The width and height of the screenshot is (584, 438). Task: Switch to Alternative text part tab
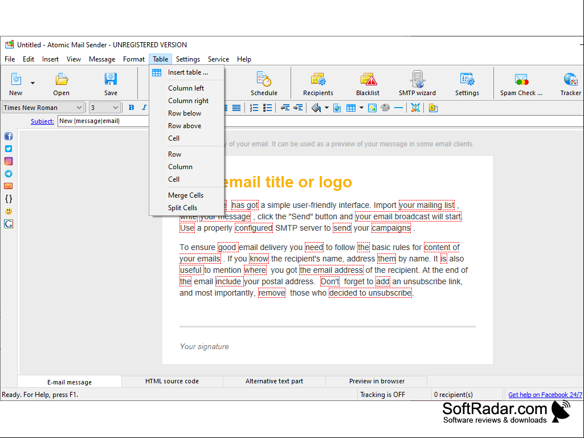pos(274,382)
